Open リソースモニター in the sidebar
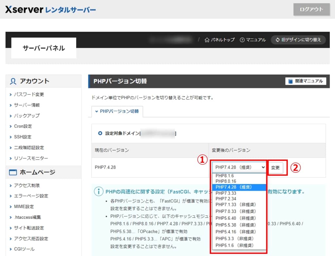This screenshot has height=256, width=335. tap(31, 158)
